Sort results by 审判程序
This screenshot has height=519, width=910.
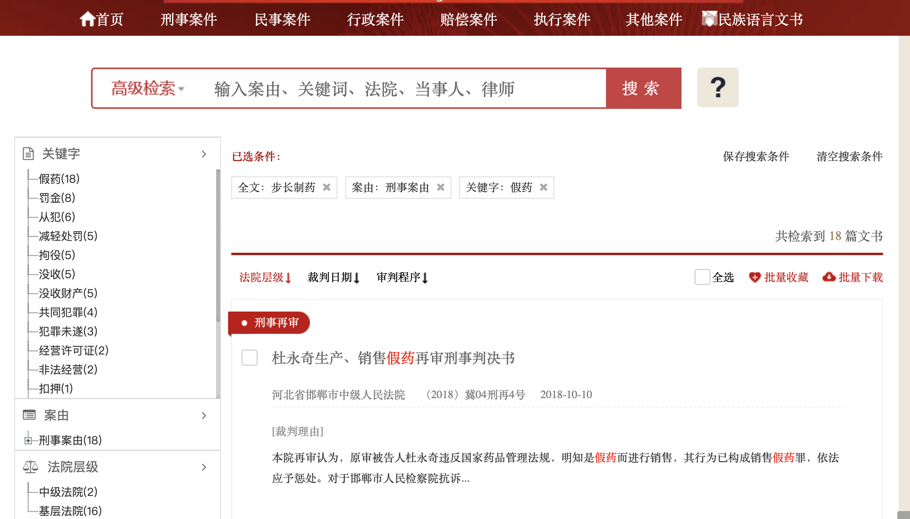398,277
